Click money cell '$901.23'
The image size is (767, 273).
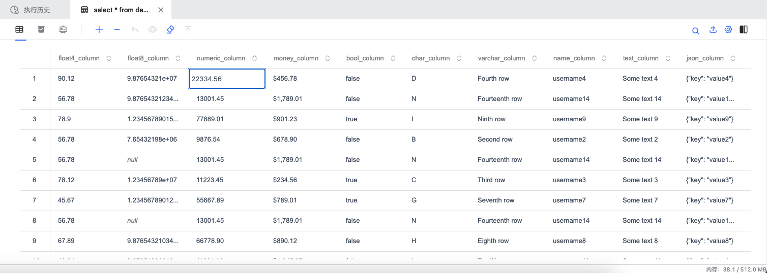tap(285, 119)
